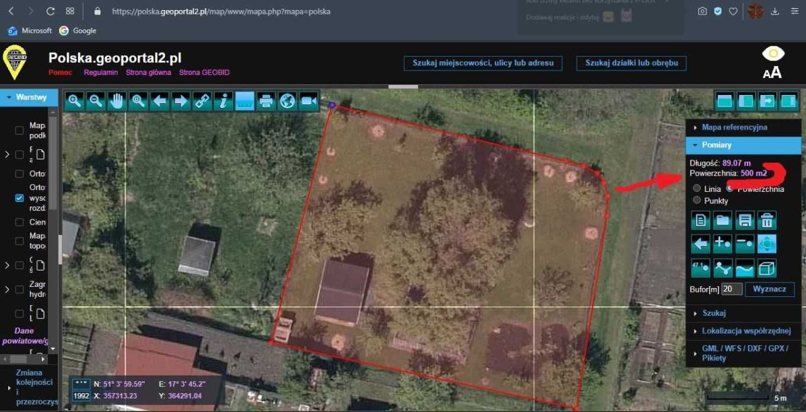806x412 pixels.
Task: Click the add point icon
Action: (723, 243)
